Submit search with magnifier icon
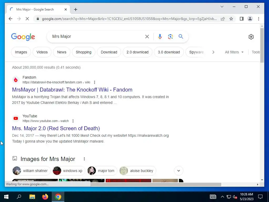This screenshot has width=269, height=202. click(x=181, y=36)
